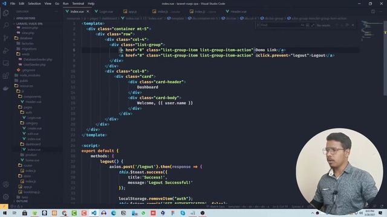
Task: Expand the Replace row in Find widget
Action: [258, 25]
